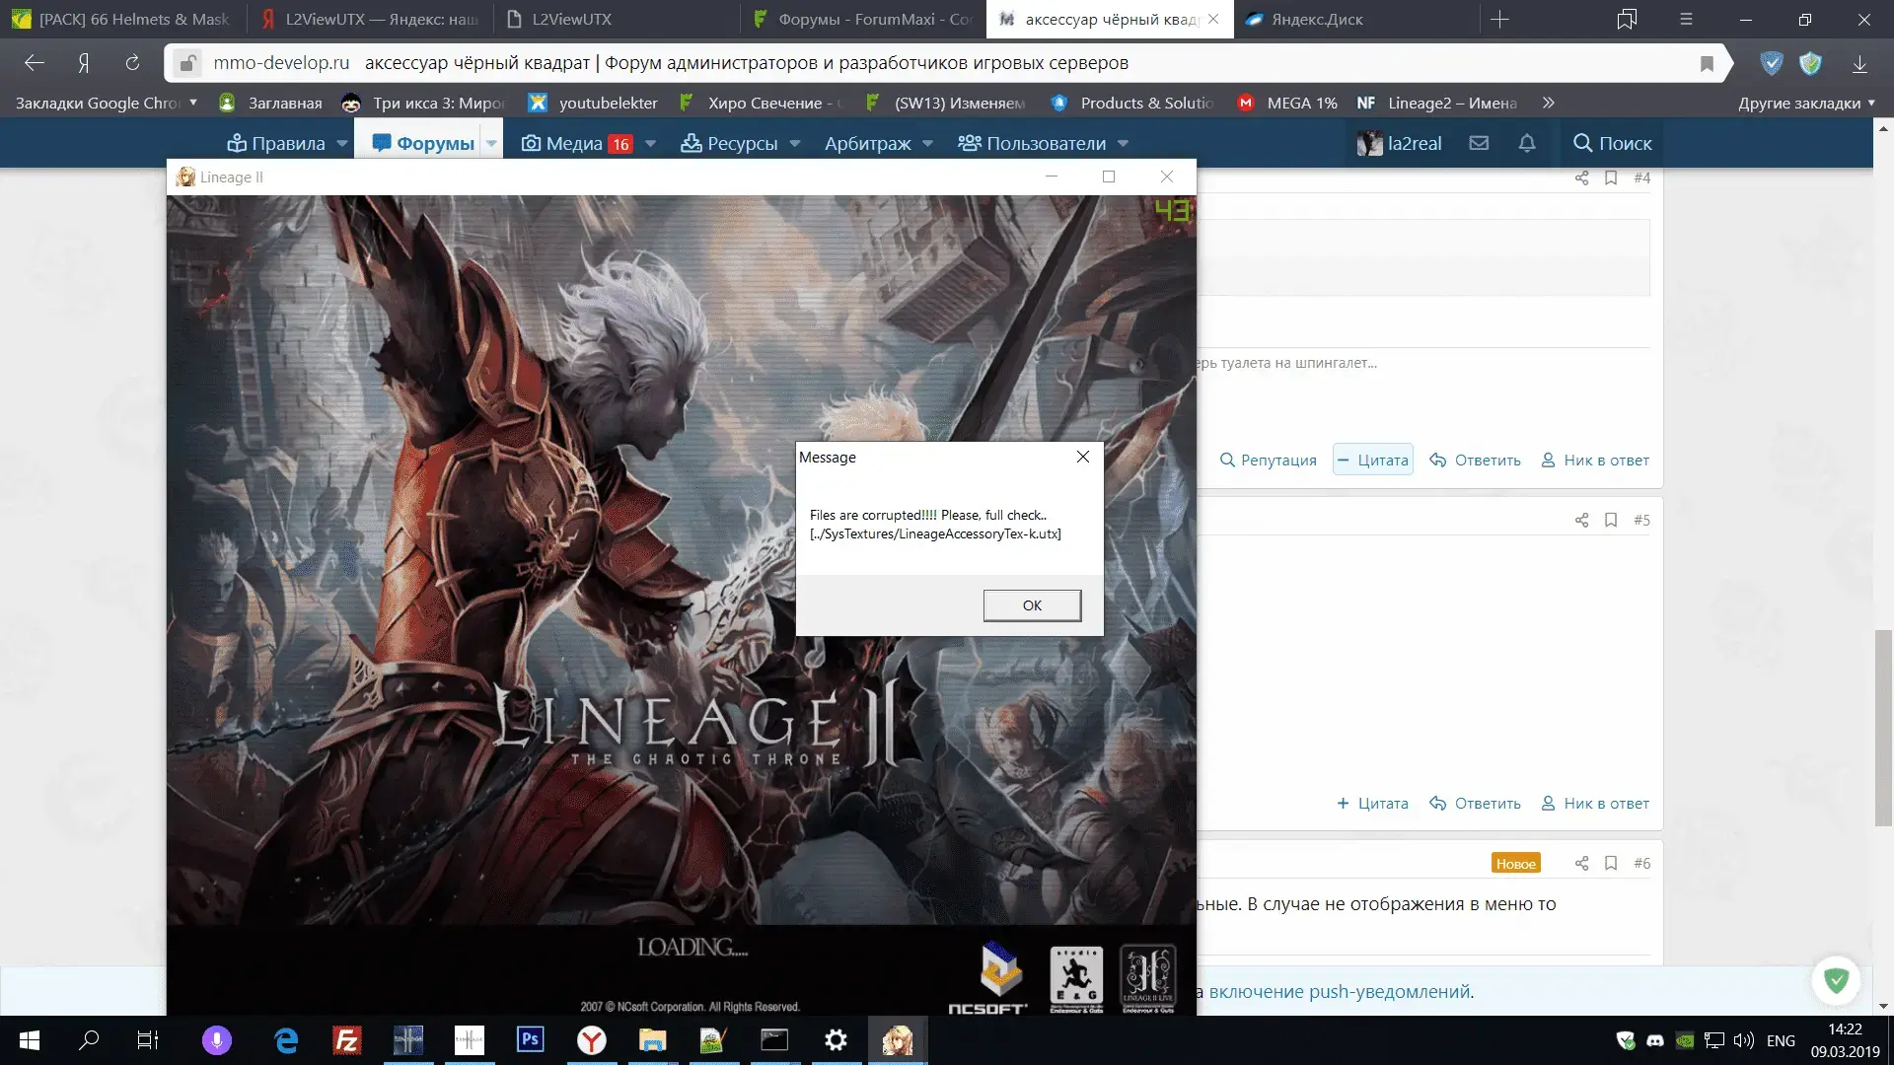Click the browser address bar
This screenshot has width=1894, height=1065.
[x=947, y=63]
